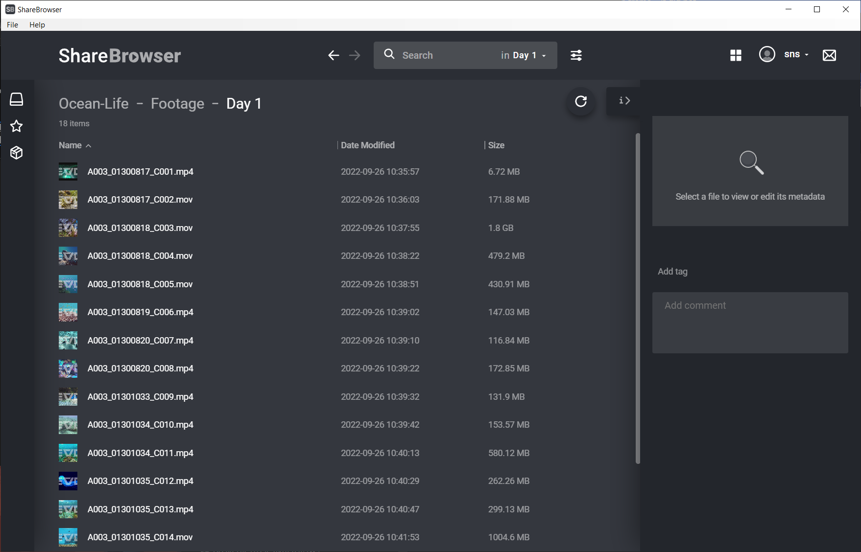Screen dimensions: 861x552
Task: Click the 1004.6 MB size value
Action: (x=509, y=537)
